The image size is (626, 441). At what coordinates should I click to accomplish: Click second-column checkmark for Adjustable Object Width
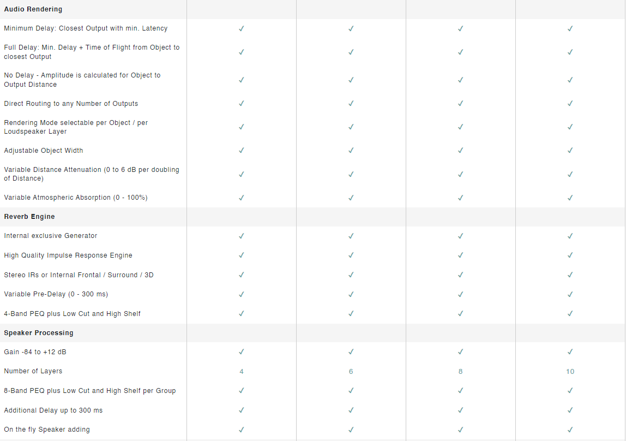point(351,151)
